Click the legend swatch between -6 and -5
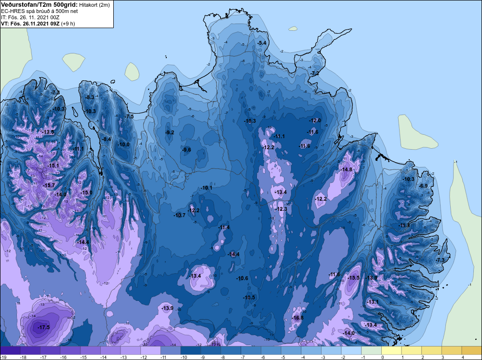Image resolution: width=482 pixels, height=360 pixels. (x=271, y=350)
